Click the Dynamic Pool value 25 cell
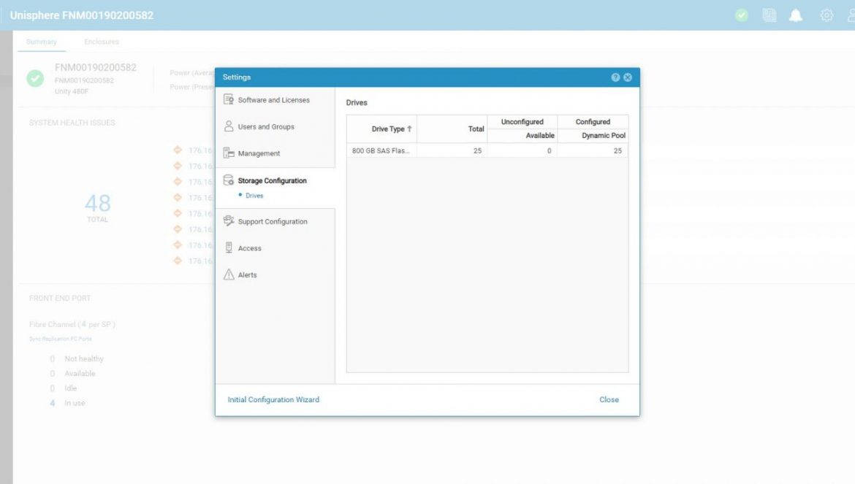The image size is (855, 484). coord(593,151)
